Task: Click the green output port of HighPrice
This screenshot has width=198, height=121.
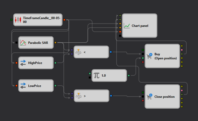Action: [x=55, y=63]
